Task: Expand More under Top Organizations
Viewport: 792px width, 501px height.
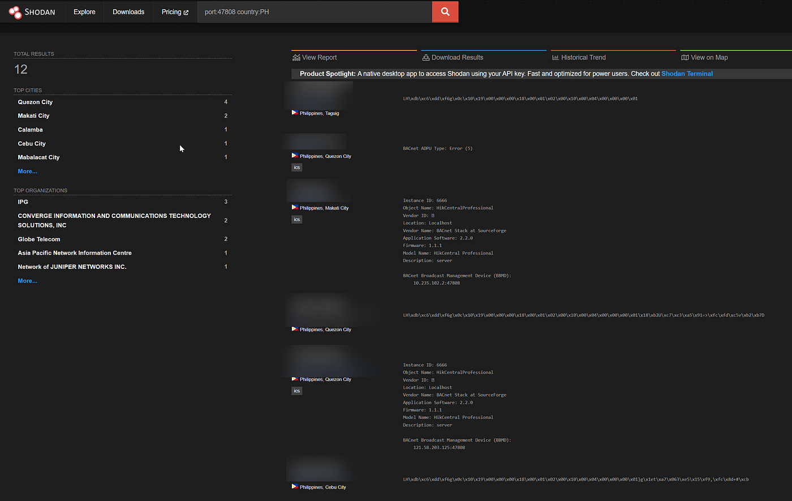Action: coord(27,281)
